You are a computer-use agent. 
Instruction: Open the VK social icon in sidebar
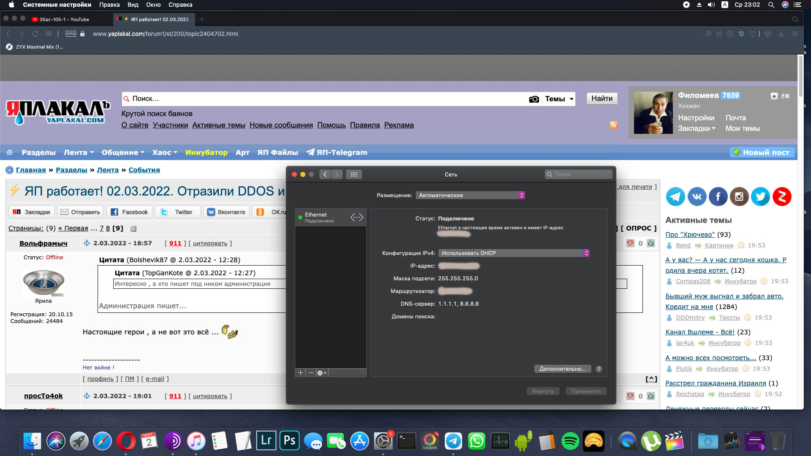(x=697, y=197)
